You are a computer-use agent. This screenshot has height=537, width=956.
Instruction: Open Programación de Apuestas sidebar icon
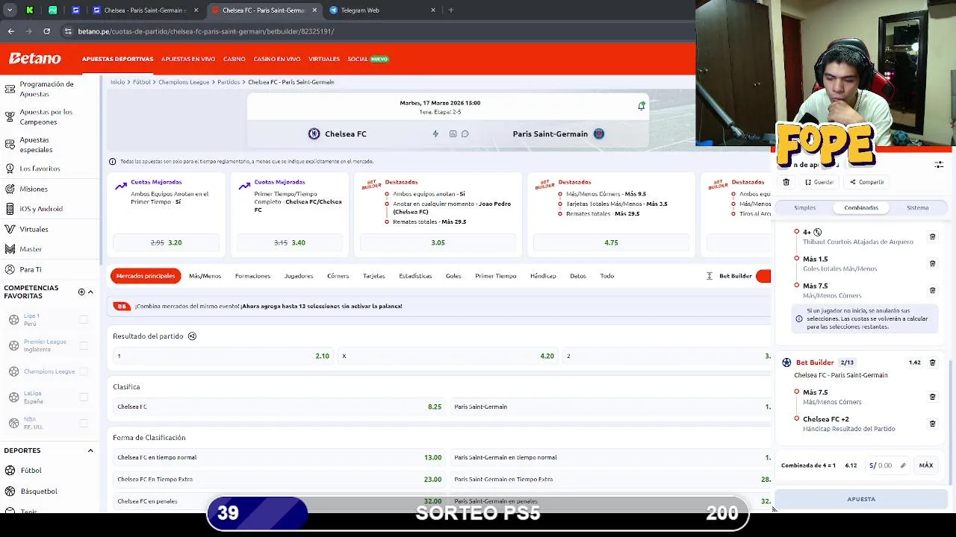tap(10, 89)
